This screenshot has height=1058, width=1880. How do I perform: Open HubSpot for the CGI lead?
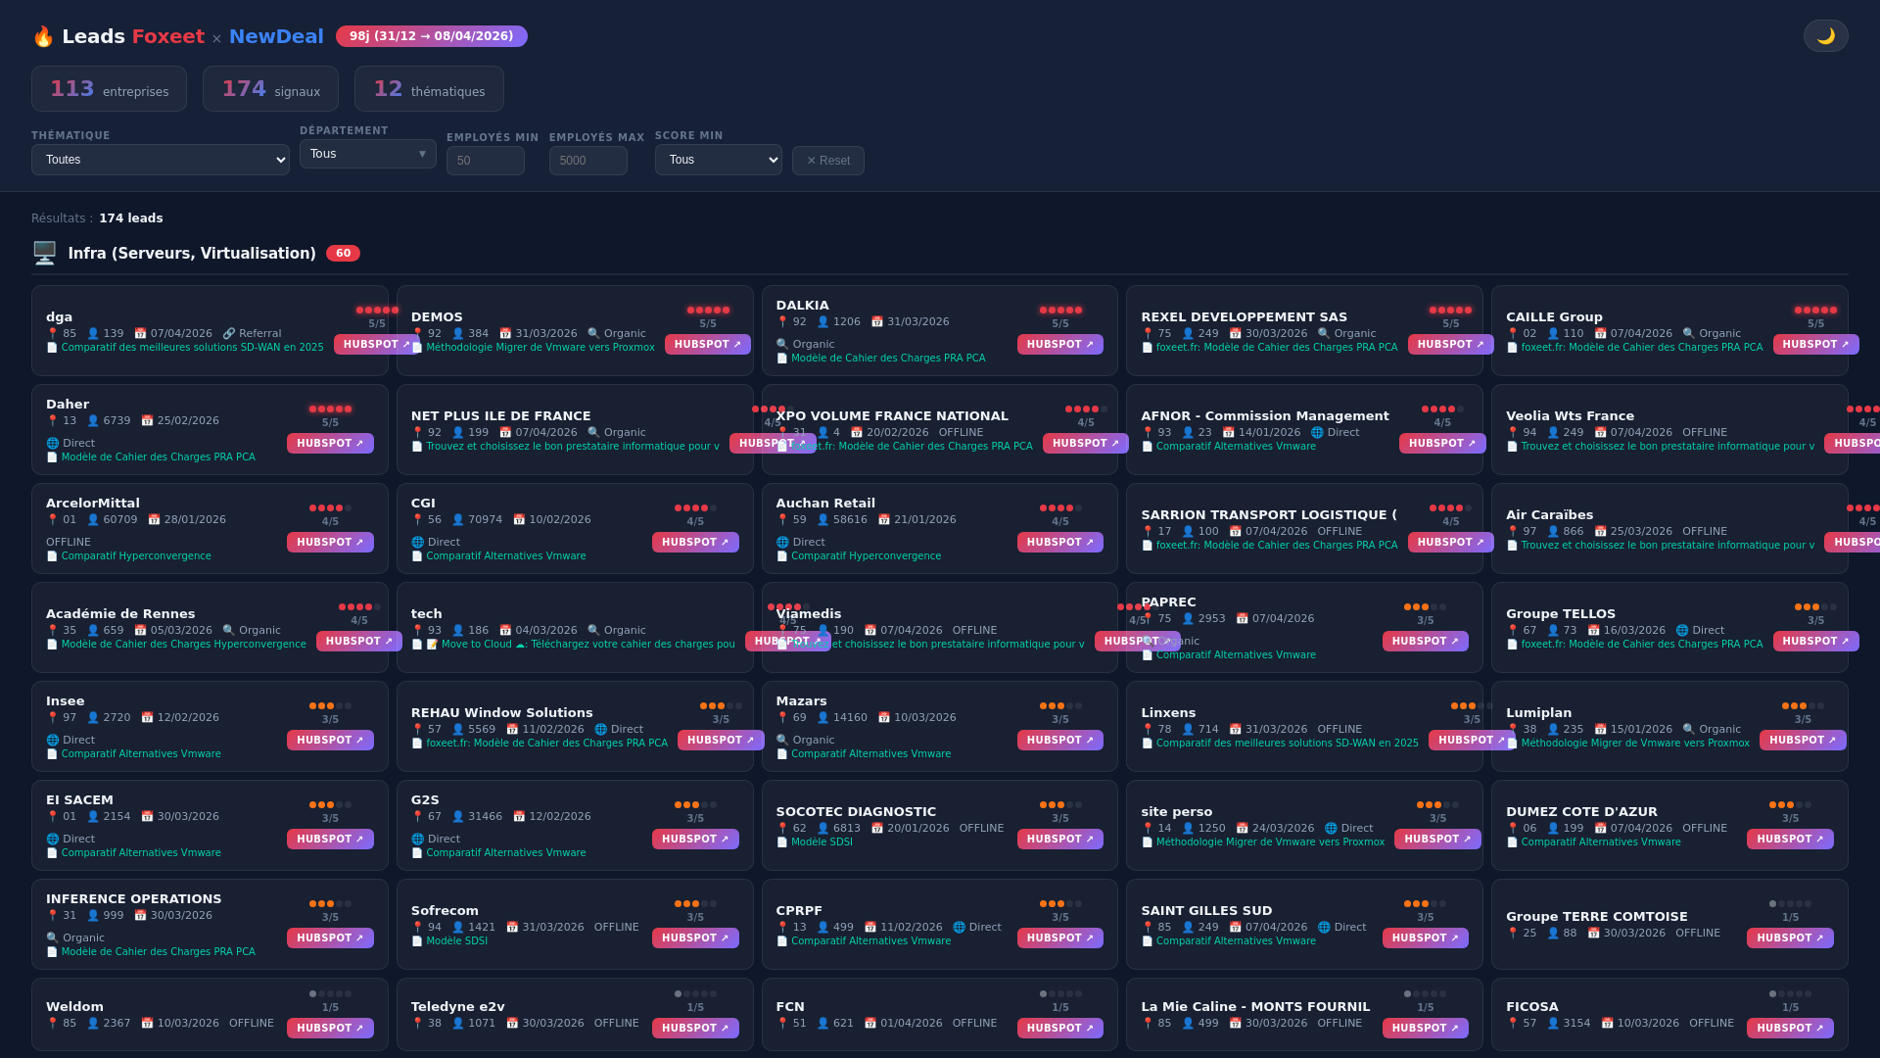[x=695, y=543]
